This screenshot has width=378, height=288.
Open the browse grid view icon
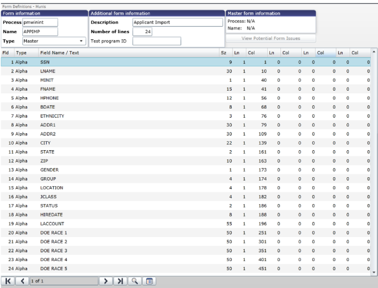[x=149, y=281]
